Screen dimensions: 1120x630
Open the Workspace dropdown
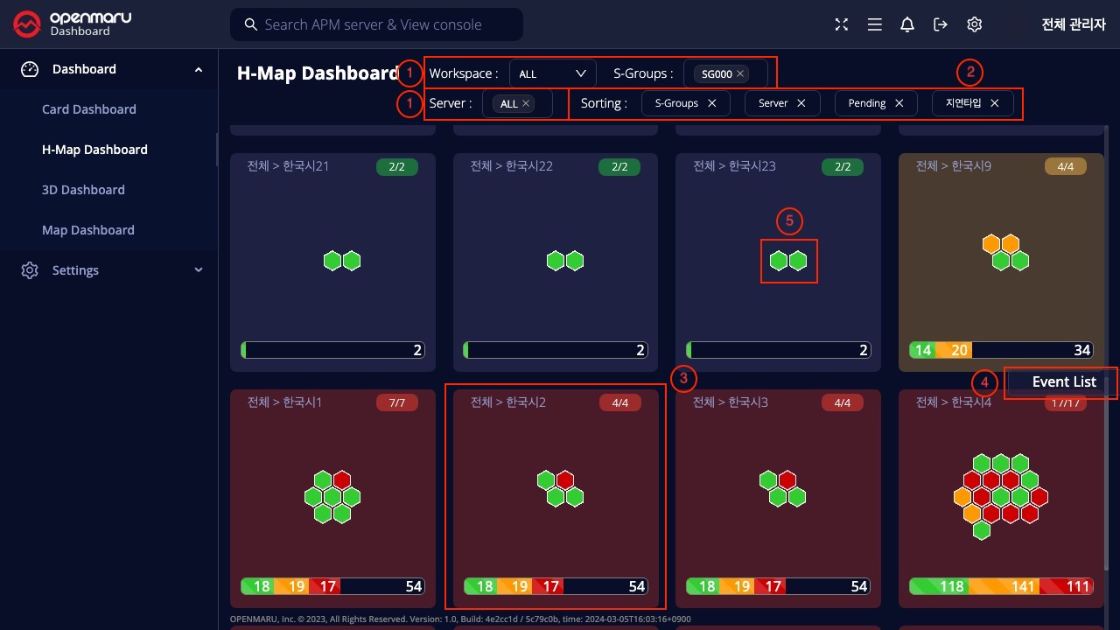click(552, 74)
